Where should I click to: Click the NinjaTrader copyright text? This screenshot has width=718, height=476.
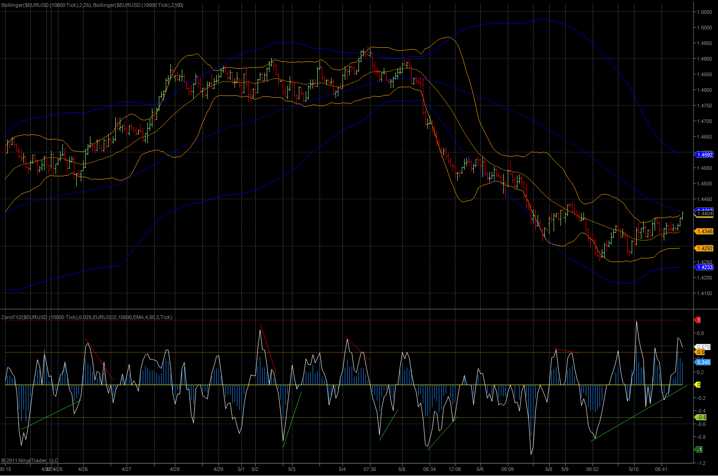point(30,460)
